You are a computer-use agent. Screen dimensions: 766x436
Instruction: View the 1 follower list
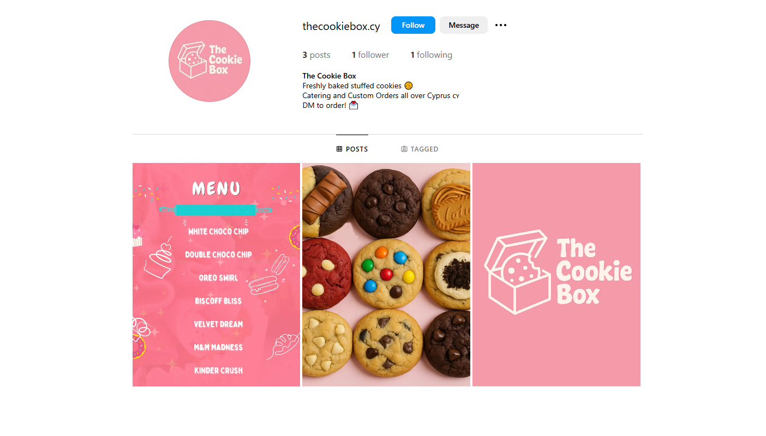[x=370, y=55]
